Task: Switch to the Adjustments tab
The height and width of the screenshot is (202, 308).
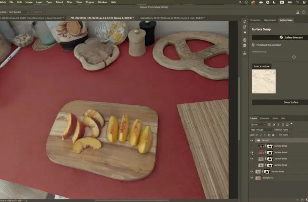Action: tap(270, 20)
